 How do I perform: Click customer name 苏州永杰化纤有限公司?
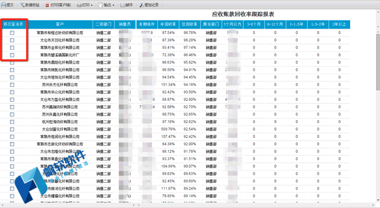pos(60,85)
